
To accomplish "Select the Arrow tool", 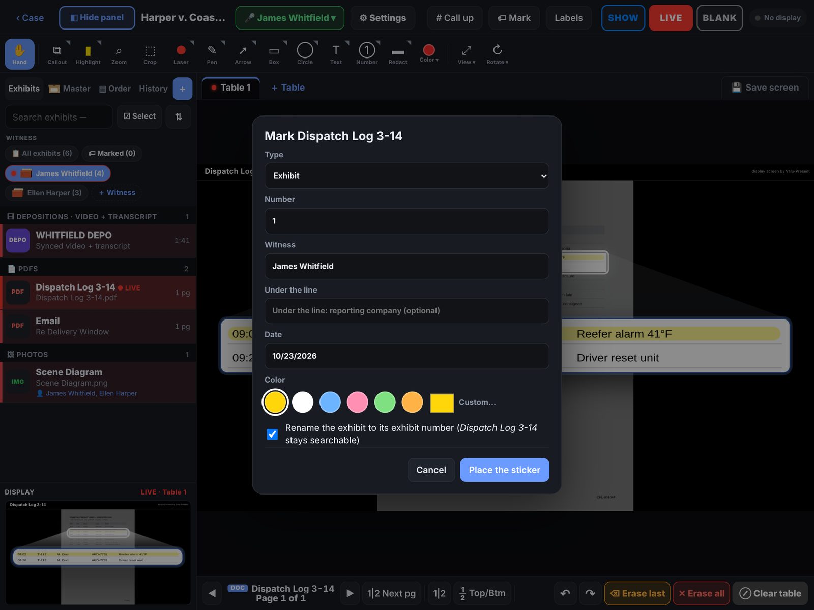I will (x=243, y=54).
